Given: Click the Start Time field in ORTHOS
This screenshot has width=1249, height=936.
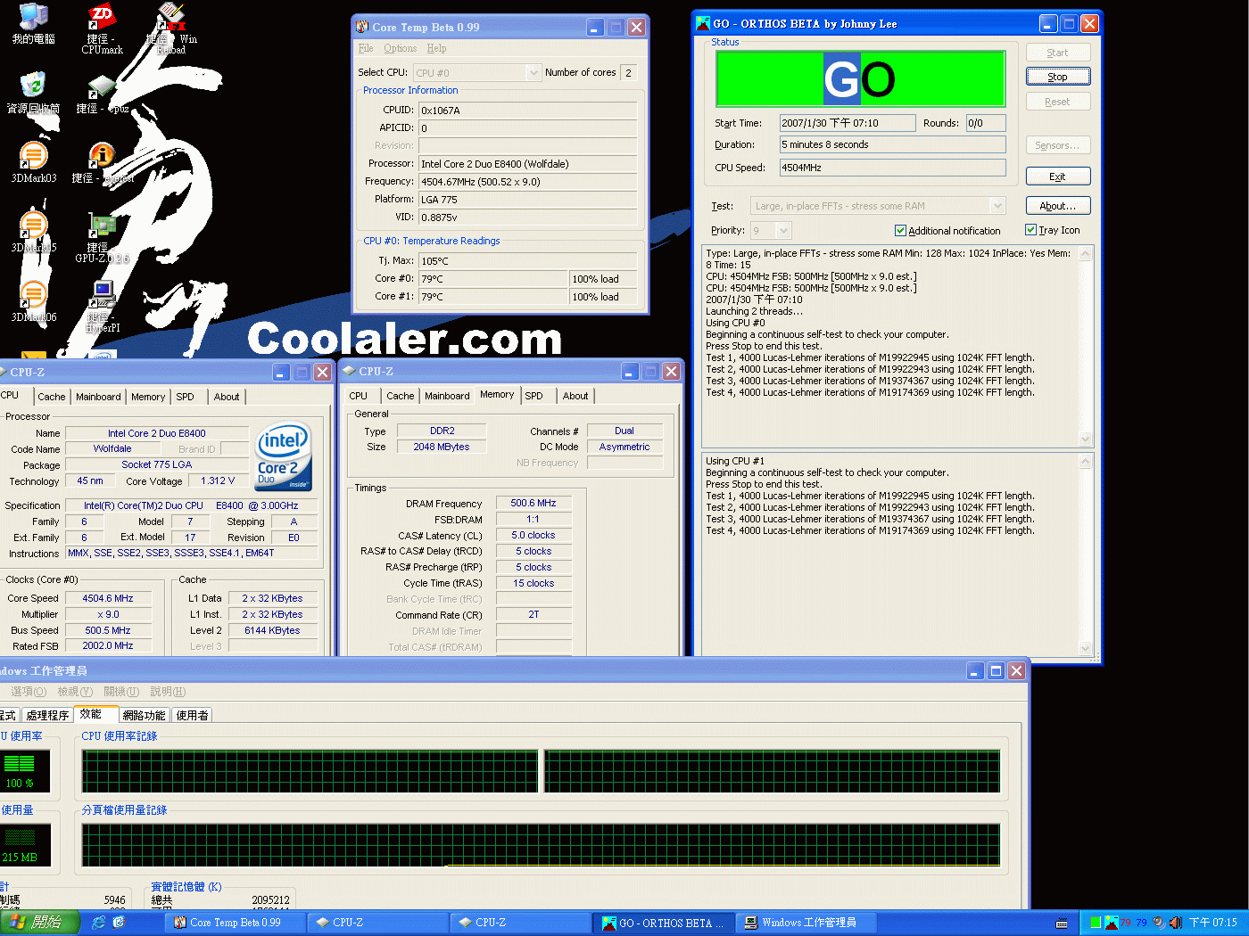Looking at the screenshot, I should (848, 123).
